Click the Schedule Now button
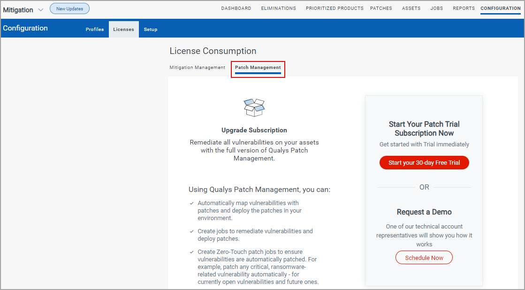 [424, 258]
